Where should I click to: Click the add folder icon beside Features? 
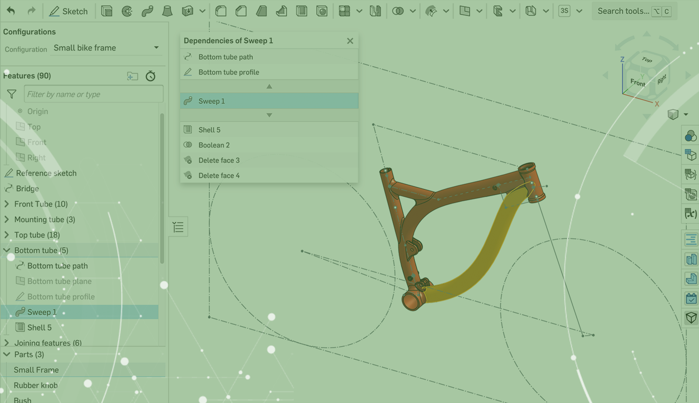[132, 76]
